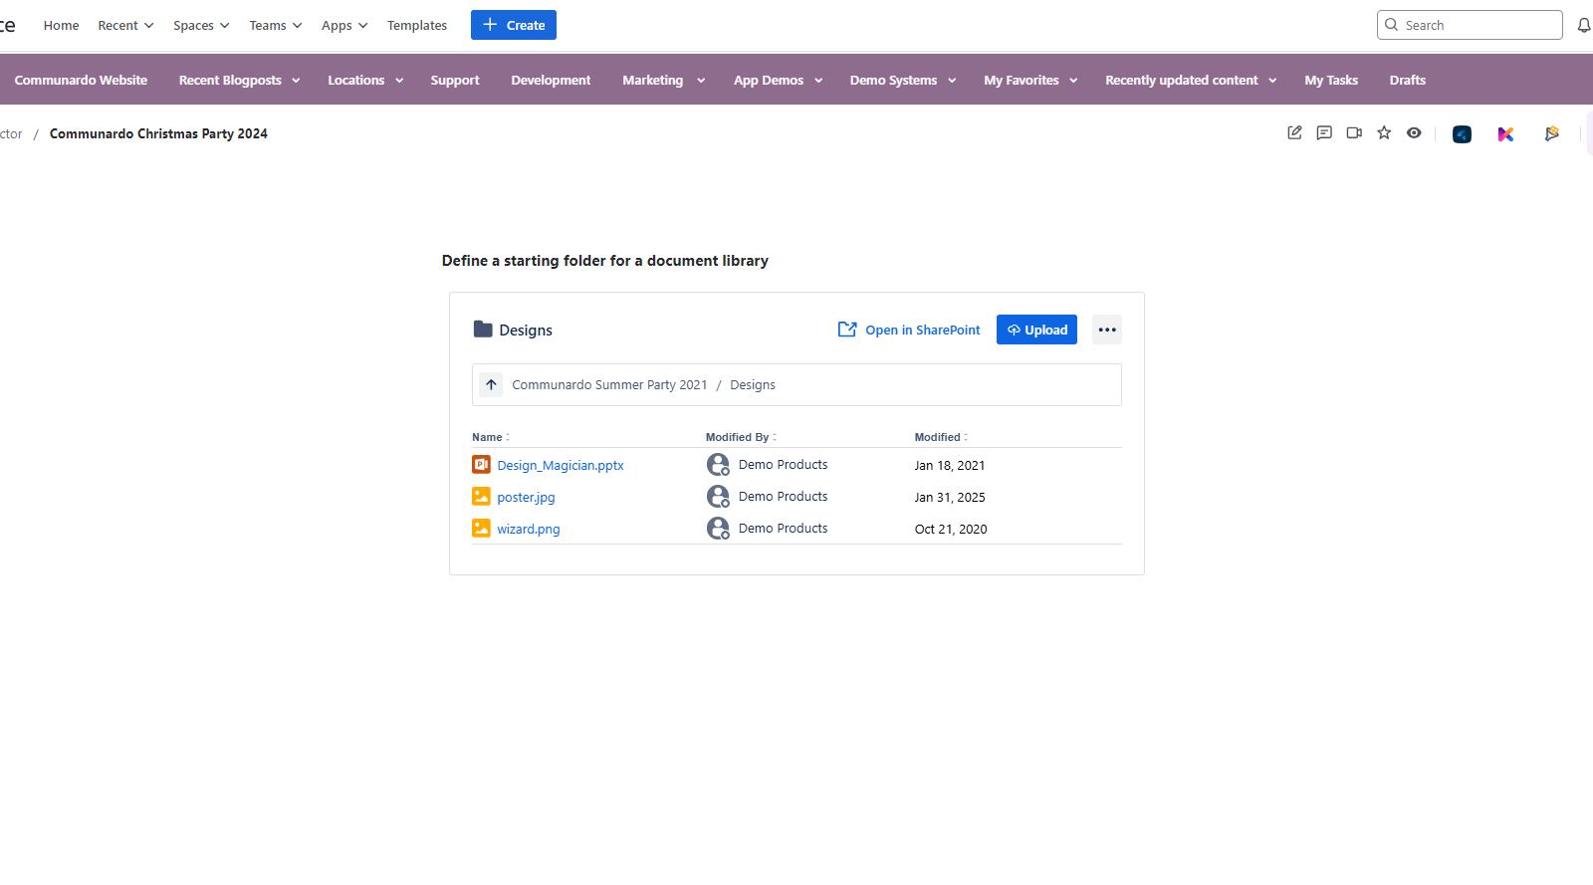Screen dimensions: 1593x885
Task: Sort by Modified date column
Action: tap(941, 437)
